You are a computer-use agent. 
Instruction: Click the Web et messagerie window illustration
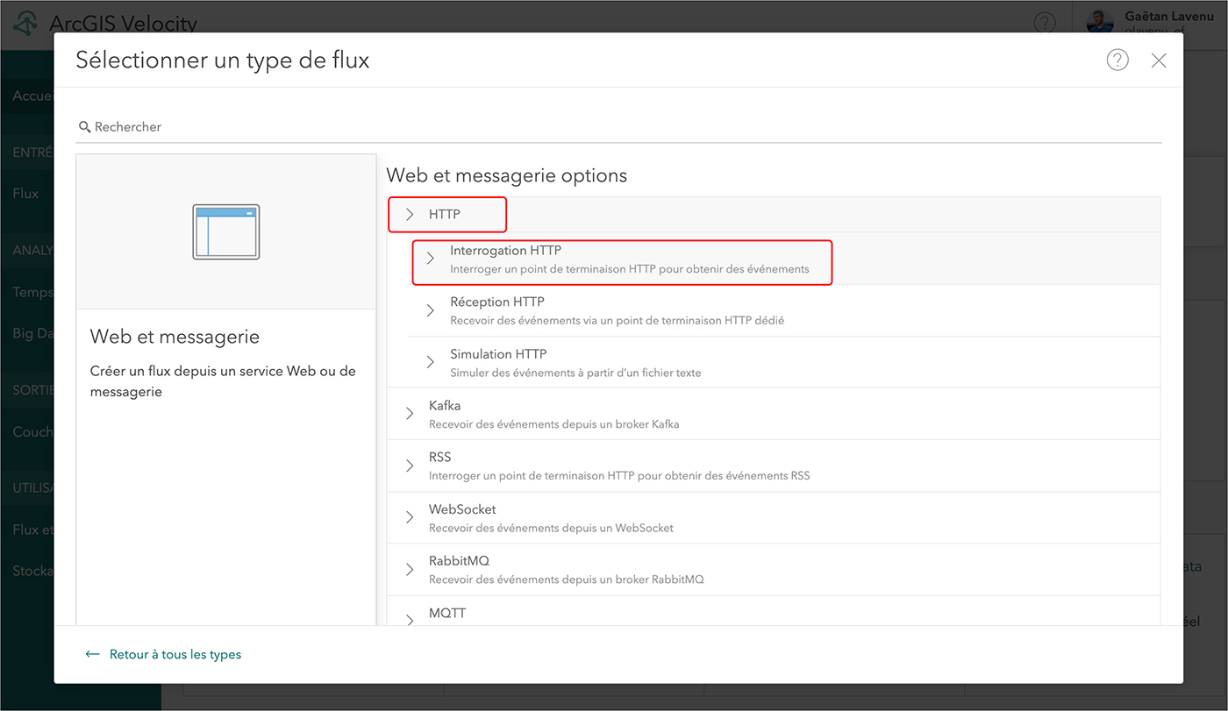point(226,232)
